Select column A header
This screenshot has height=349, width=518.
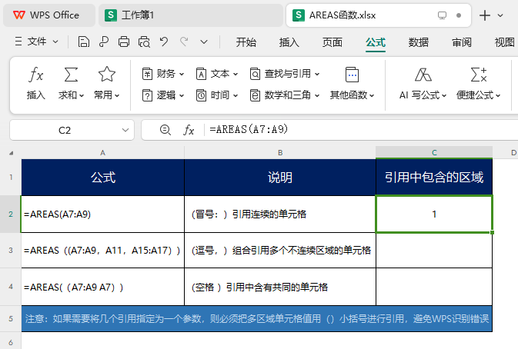point(102,153)
